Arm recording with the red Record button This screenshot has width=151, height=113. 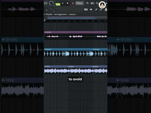[x=73, y=3]
